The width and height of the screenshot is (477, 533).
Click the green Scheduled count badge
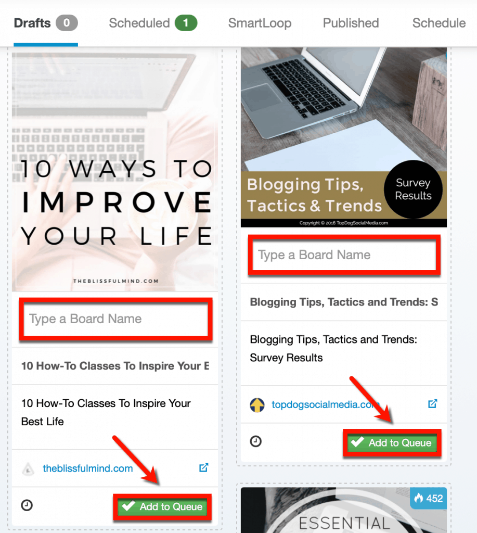tap(186, 23)
